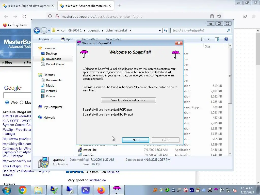The height and width of the screenshot is (195, 260).
Task: Open the Documents library
Action: (x=54, y=80)
